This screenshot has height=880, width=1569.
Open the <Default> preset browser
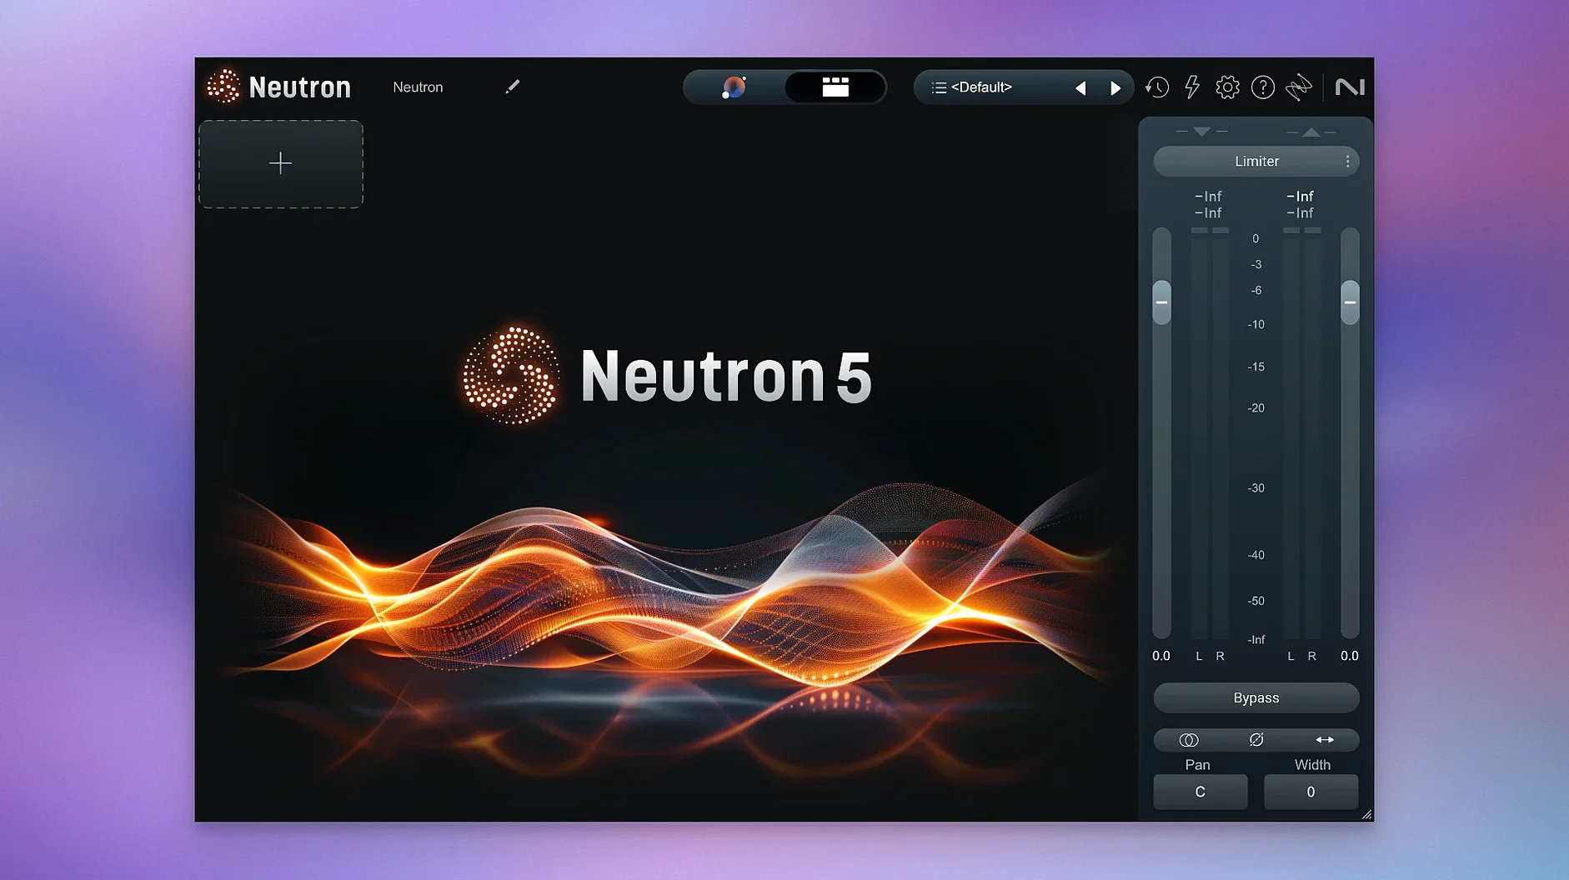pos(982,87)
